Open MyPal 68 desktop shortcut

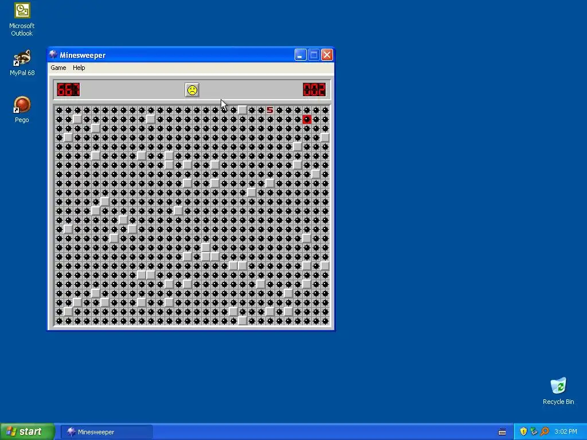[22, 63]
